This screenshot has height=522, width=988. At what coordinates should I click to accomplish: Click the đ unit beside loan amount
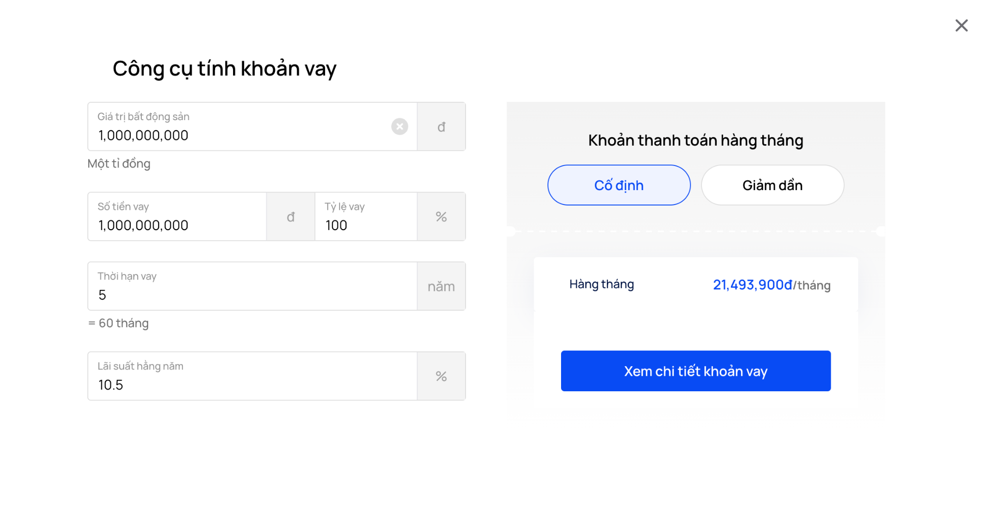pos(290,217)
